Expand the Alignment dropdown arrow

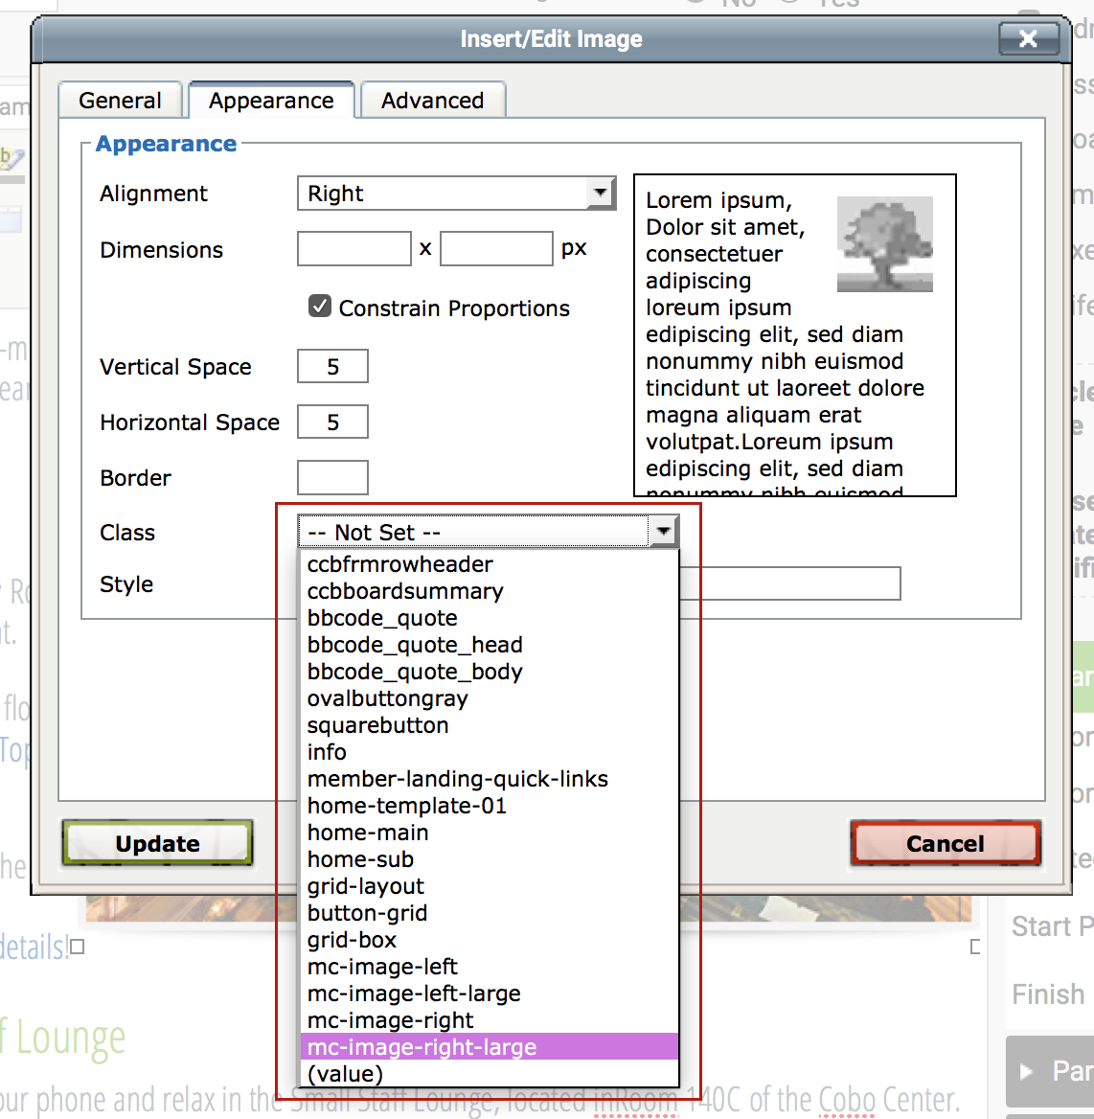pos(601,193)
